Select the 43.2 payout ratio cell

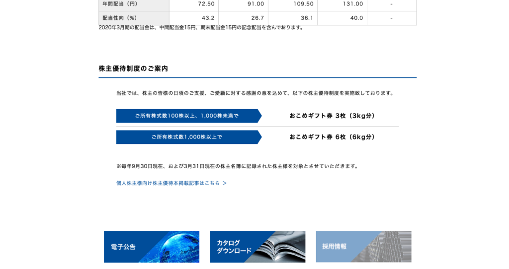(x=194, y=18)
